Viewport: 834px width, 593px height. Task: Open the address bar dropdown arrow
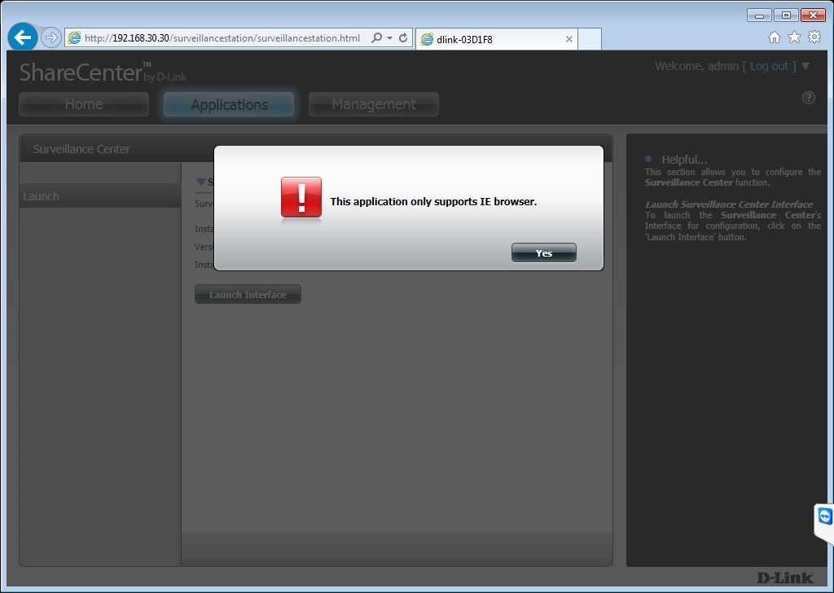click(389, 37)
